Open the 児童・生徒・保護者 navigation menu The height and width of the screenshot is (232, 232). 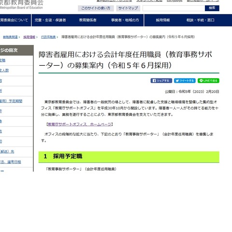pos(50,20)
